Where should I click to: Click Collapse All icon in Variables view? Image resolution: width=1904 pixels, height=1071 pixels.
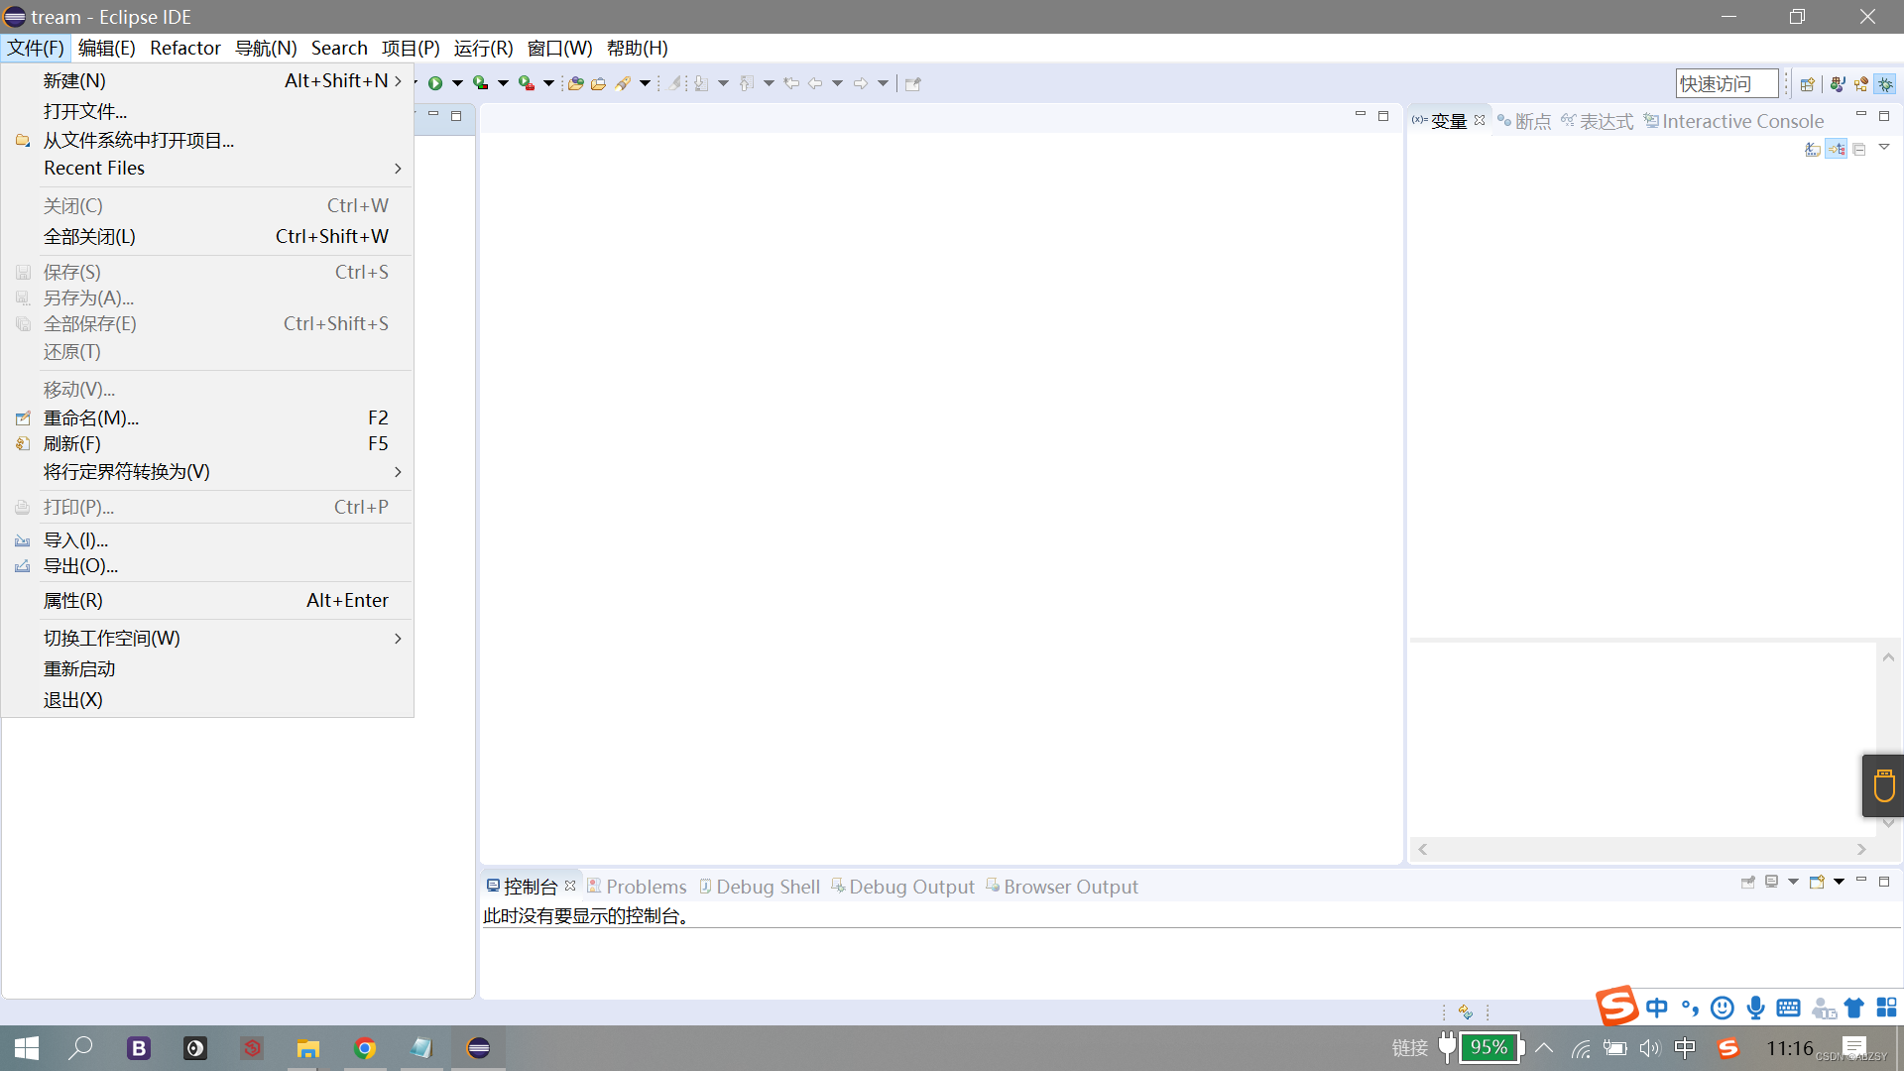click(1859, 149)
